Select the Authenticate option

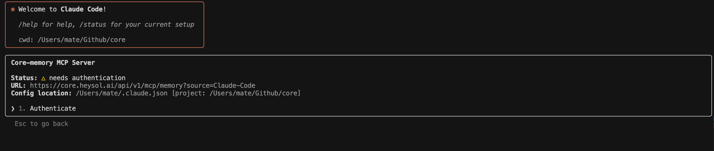pos(53,108)
